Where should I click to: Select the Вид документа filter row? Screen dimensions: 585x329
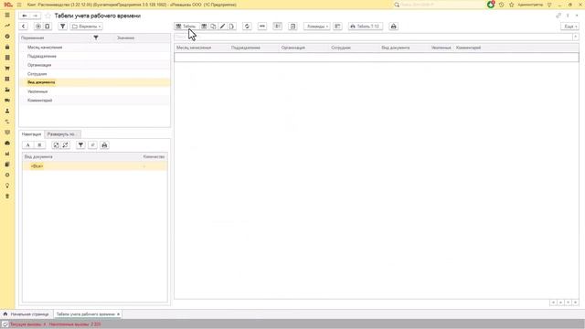95,82
